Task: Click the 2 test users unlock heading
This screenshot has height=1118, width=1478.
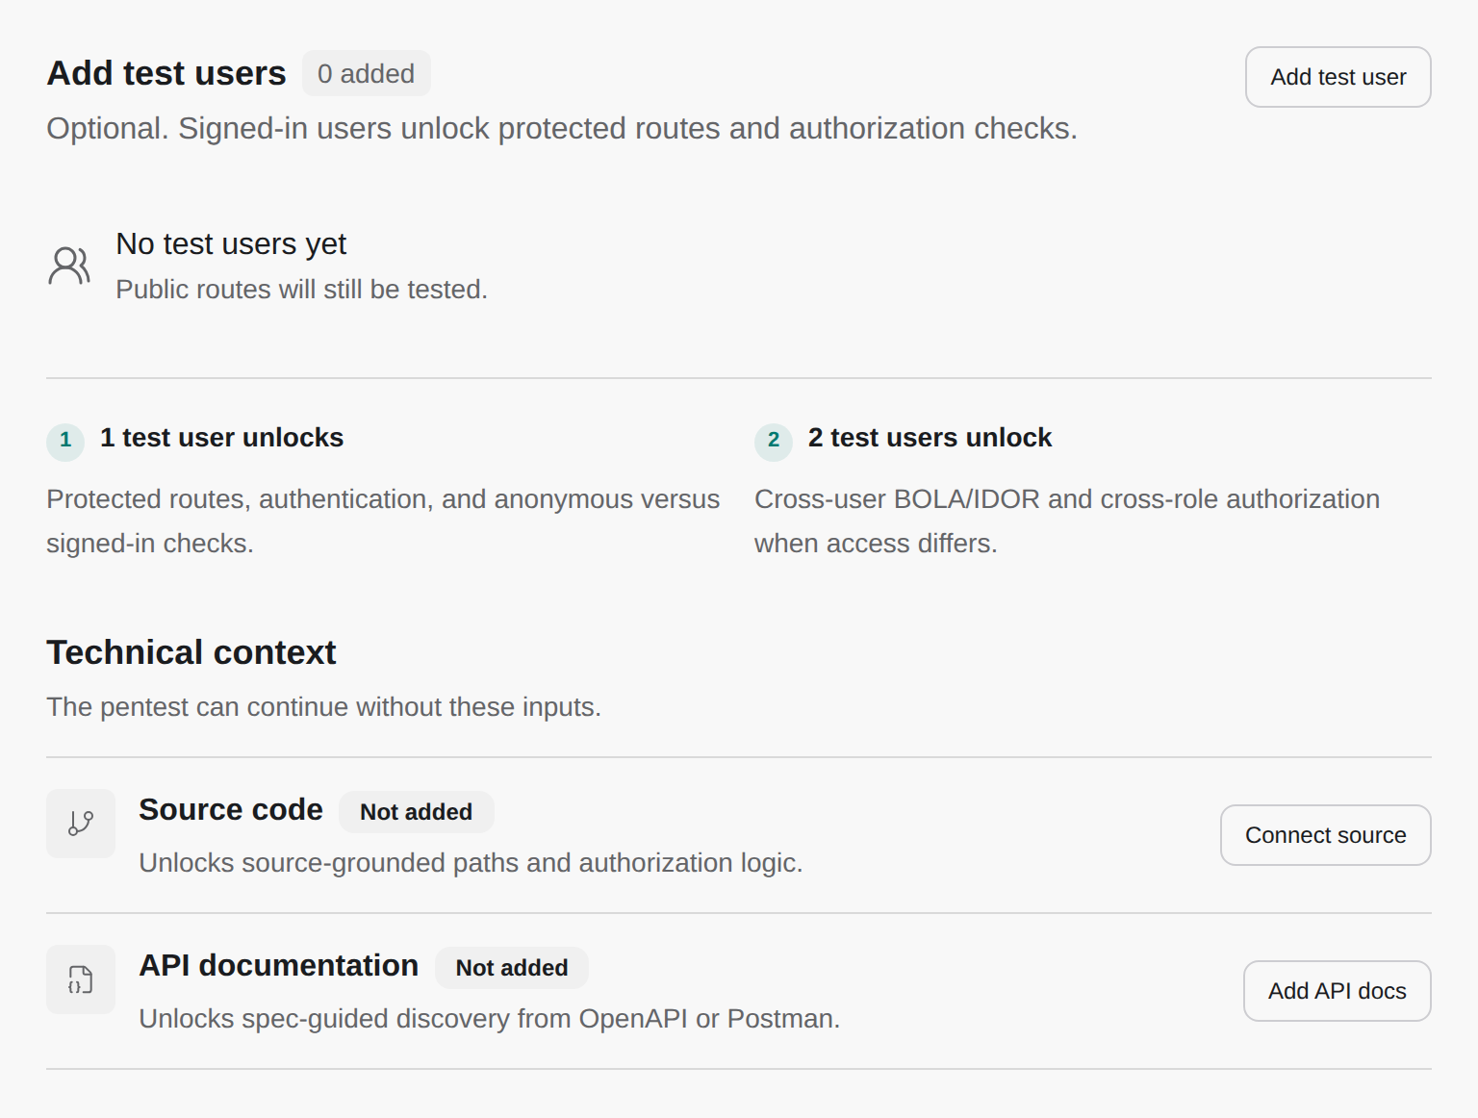Action: tap(930, 438)
